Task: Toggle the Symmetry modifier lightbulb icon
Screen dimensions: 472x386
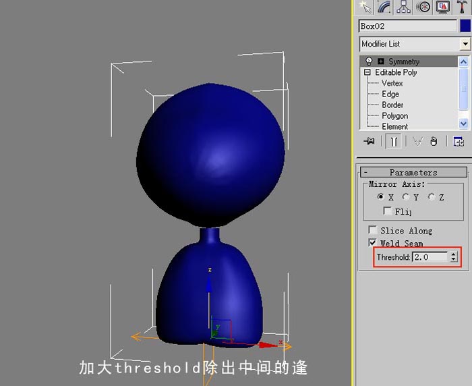Action: pyautogui.click(x=369, y=61)
